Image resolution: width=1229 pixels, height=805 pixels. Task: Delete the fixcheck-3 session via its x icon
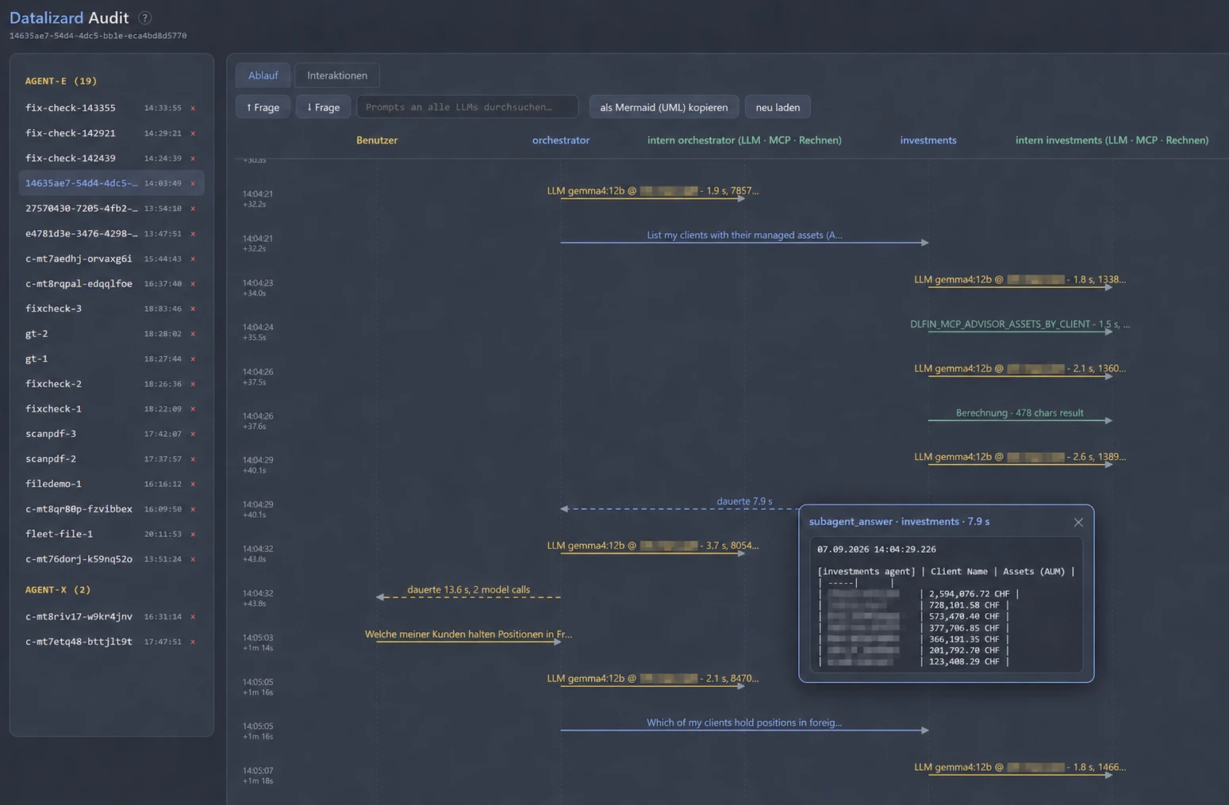[193, 309]
